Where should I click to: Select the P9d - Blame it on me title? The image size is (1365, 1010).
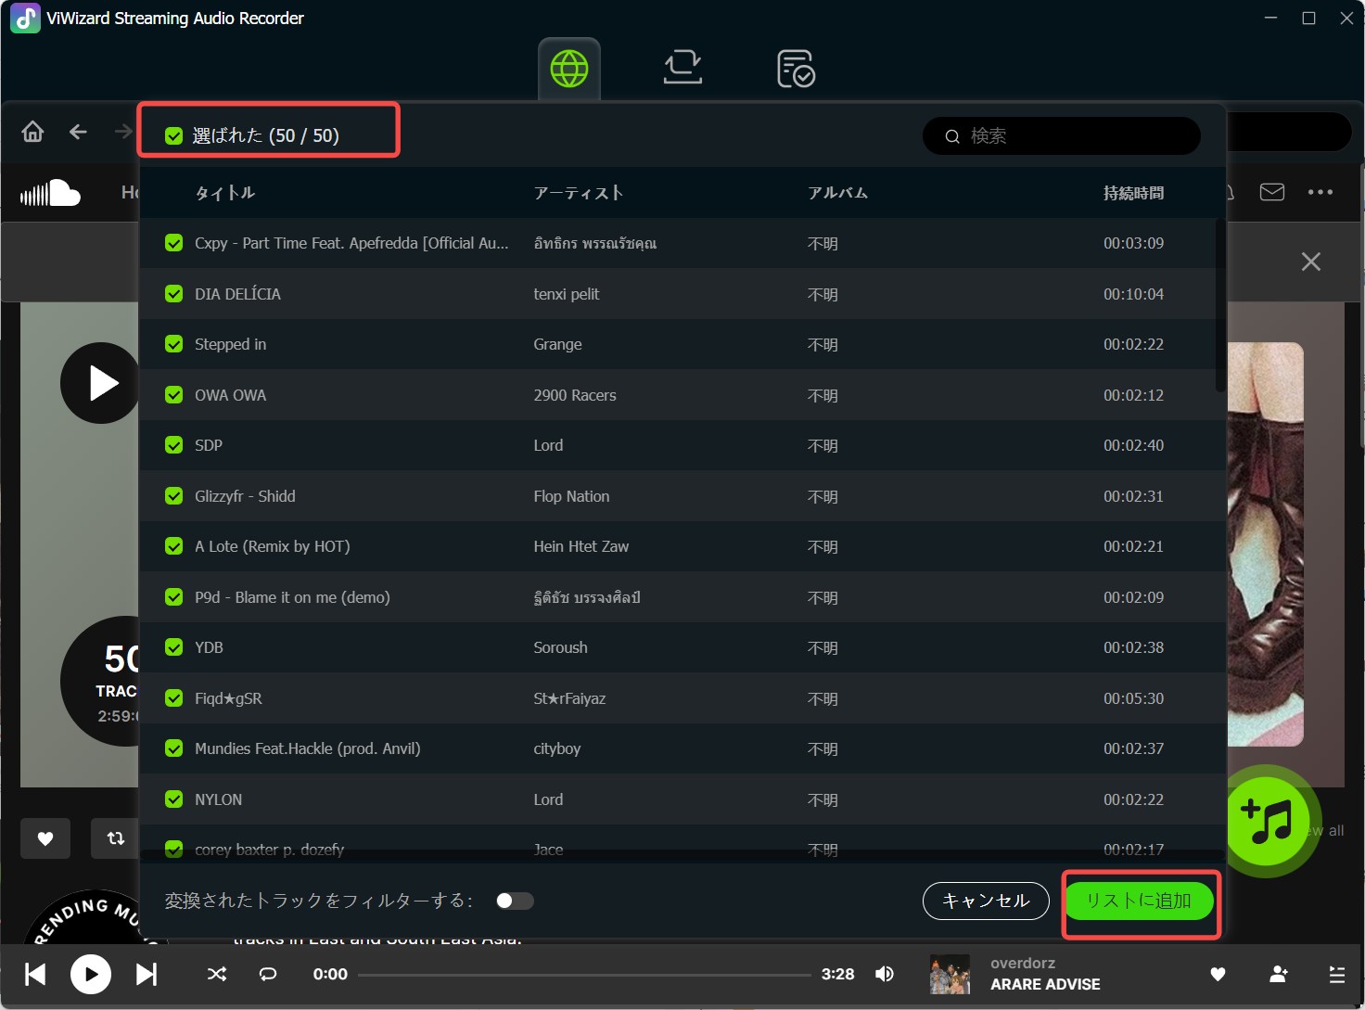(292, 597)
